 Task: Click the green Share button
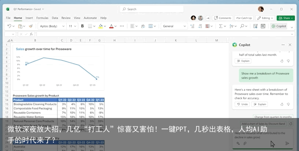286,18
